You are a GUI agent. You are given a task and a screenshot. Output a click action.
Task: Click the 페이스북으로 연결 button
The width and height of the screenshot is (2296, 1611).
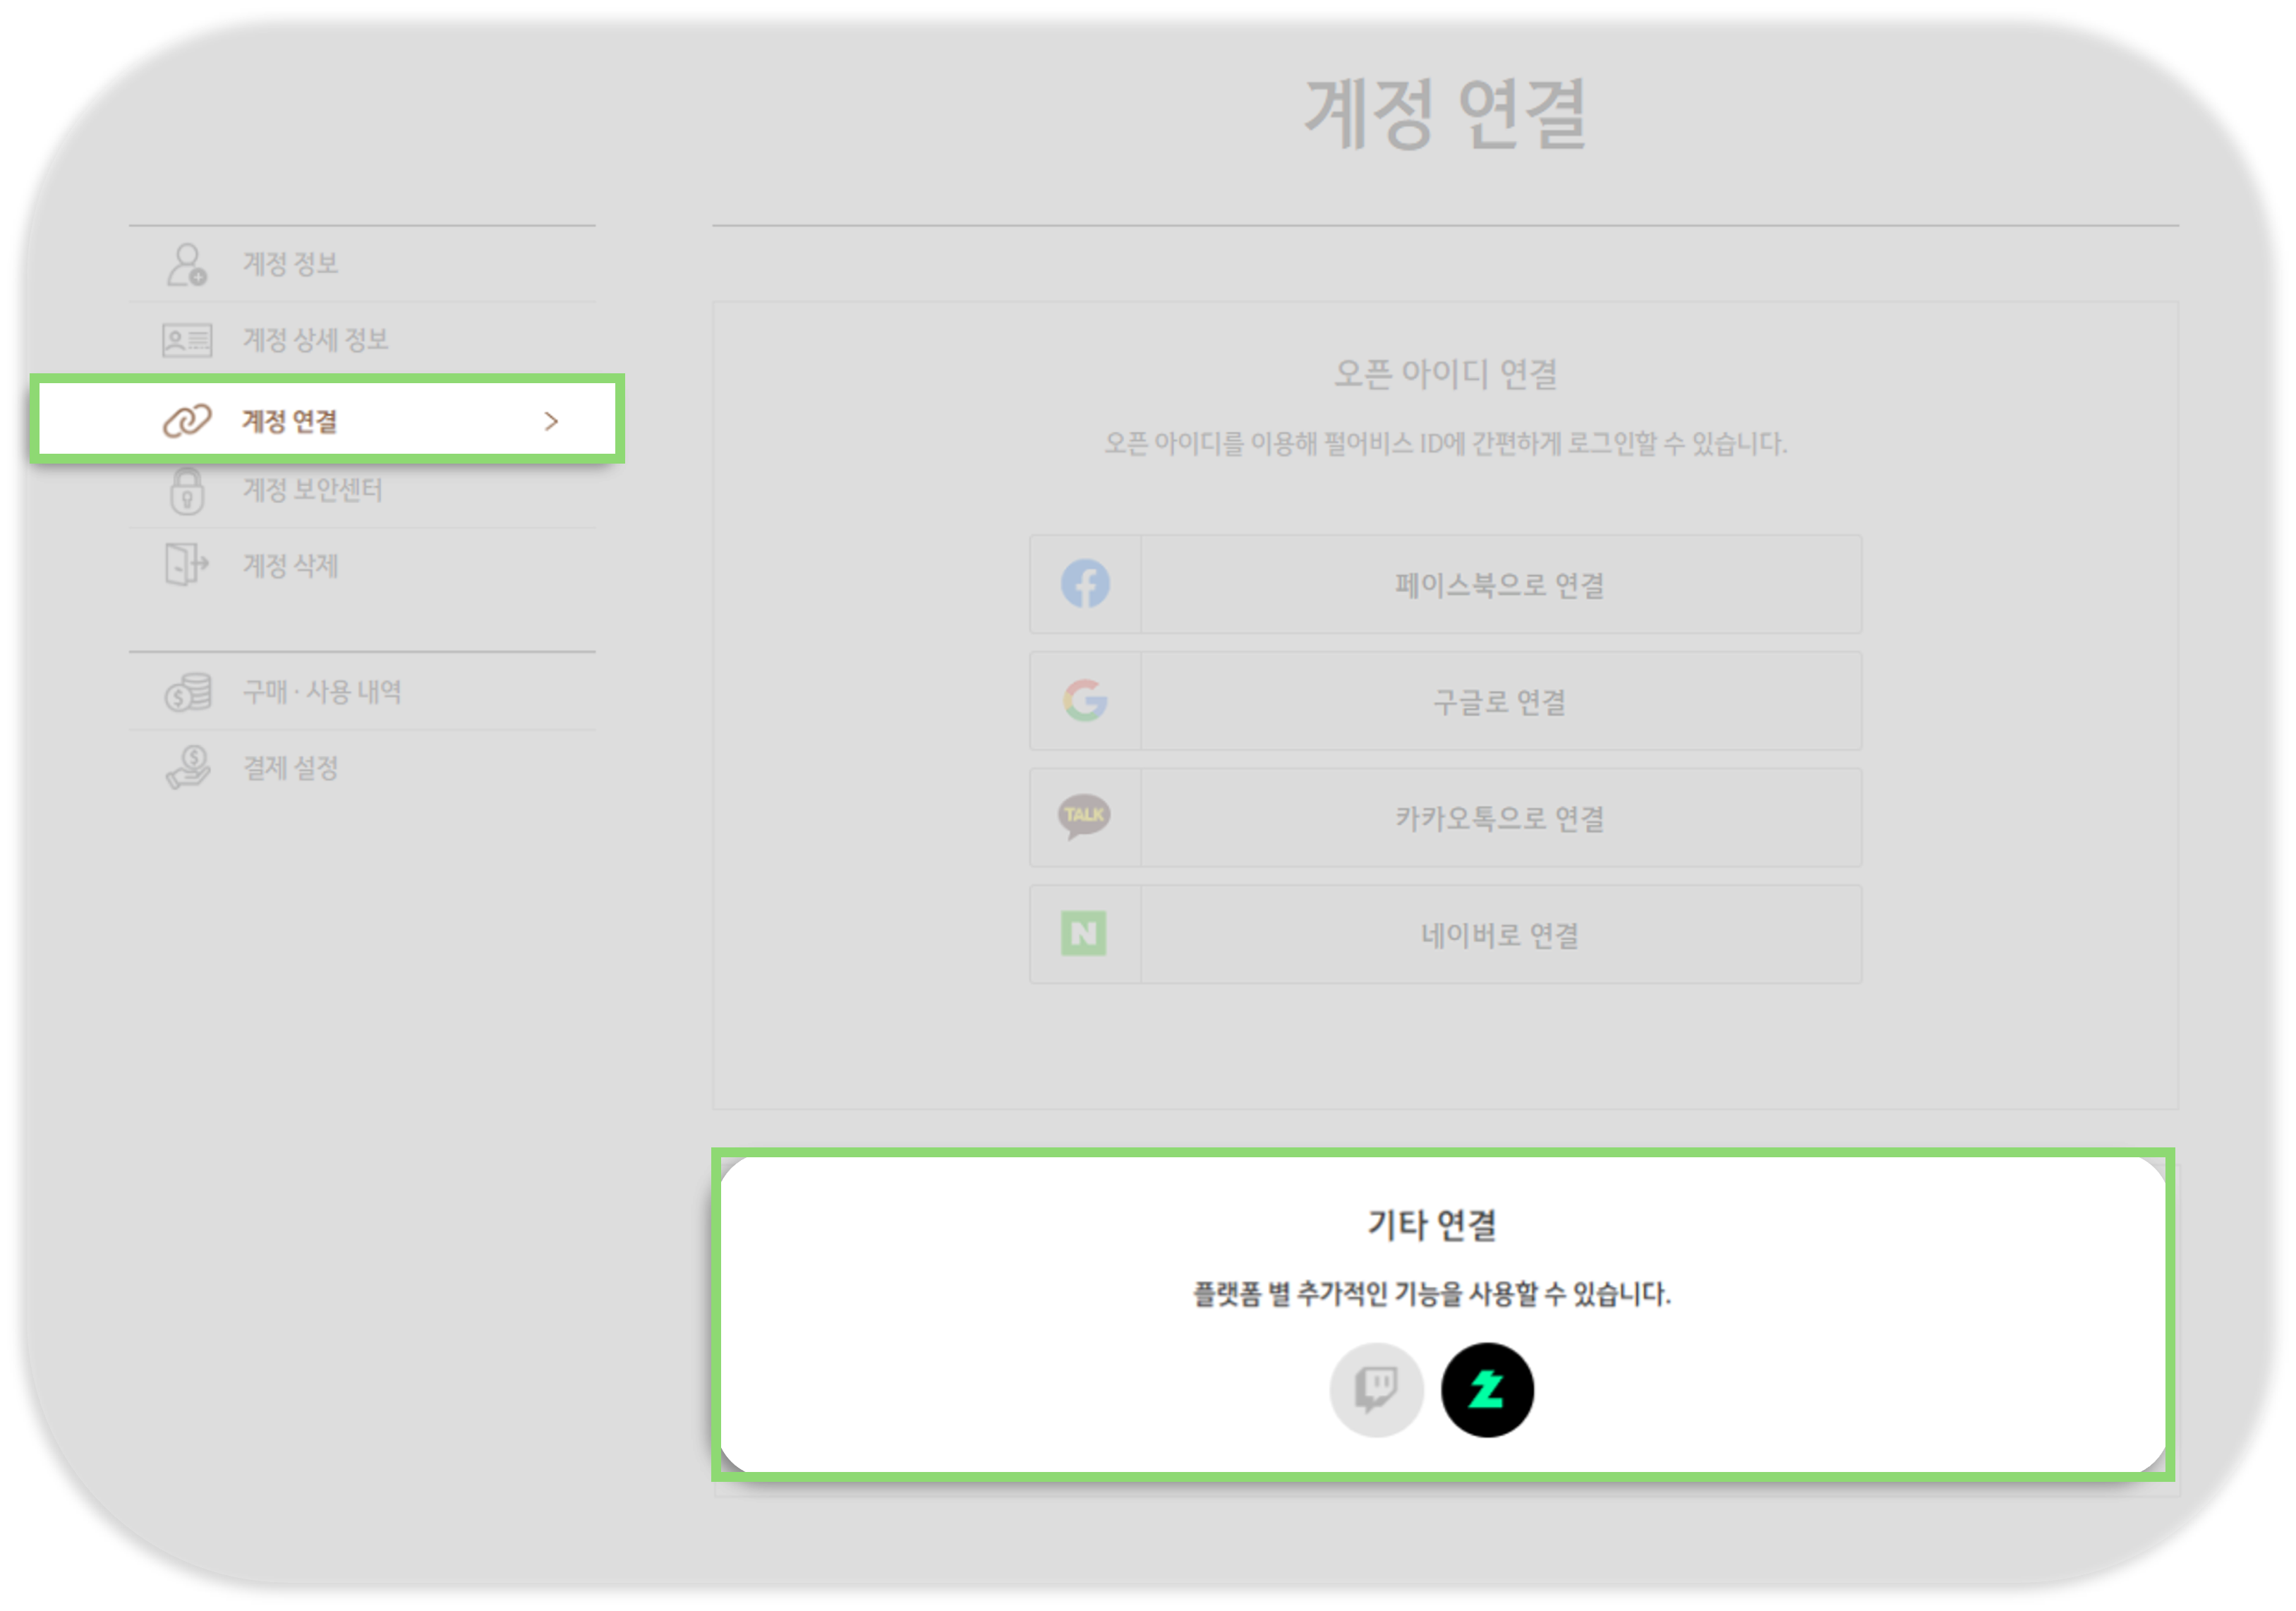[1445, 584]
